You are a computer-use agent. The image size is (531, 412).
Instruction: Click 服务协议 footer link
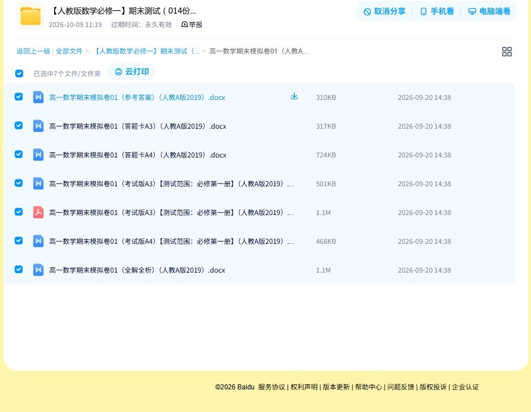coord(272,387)
